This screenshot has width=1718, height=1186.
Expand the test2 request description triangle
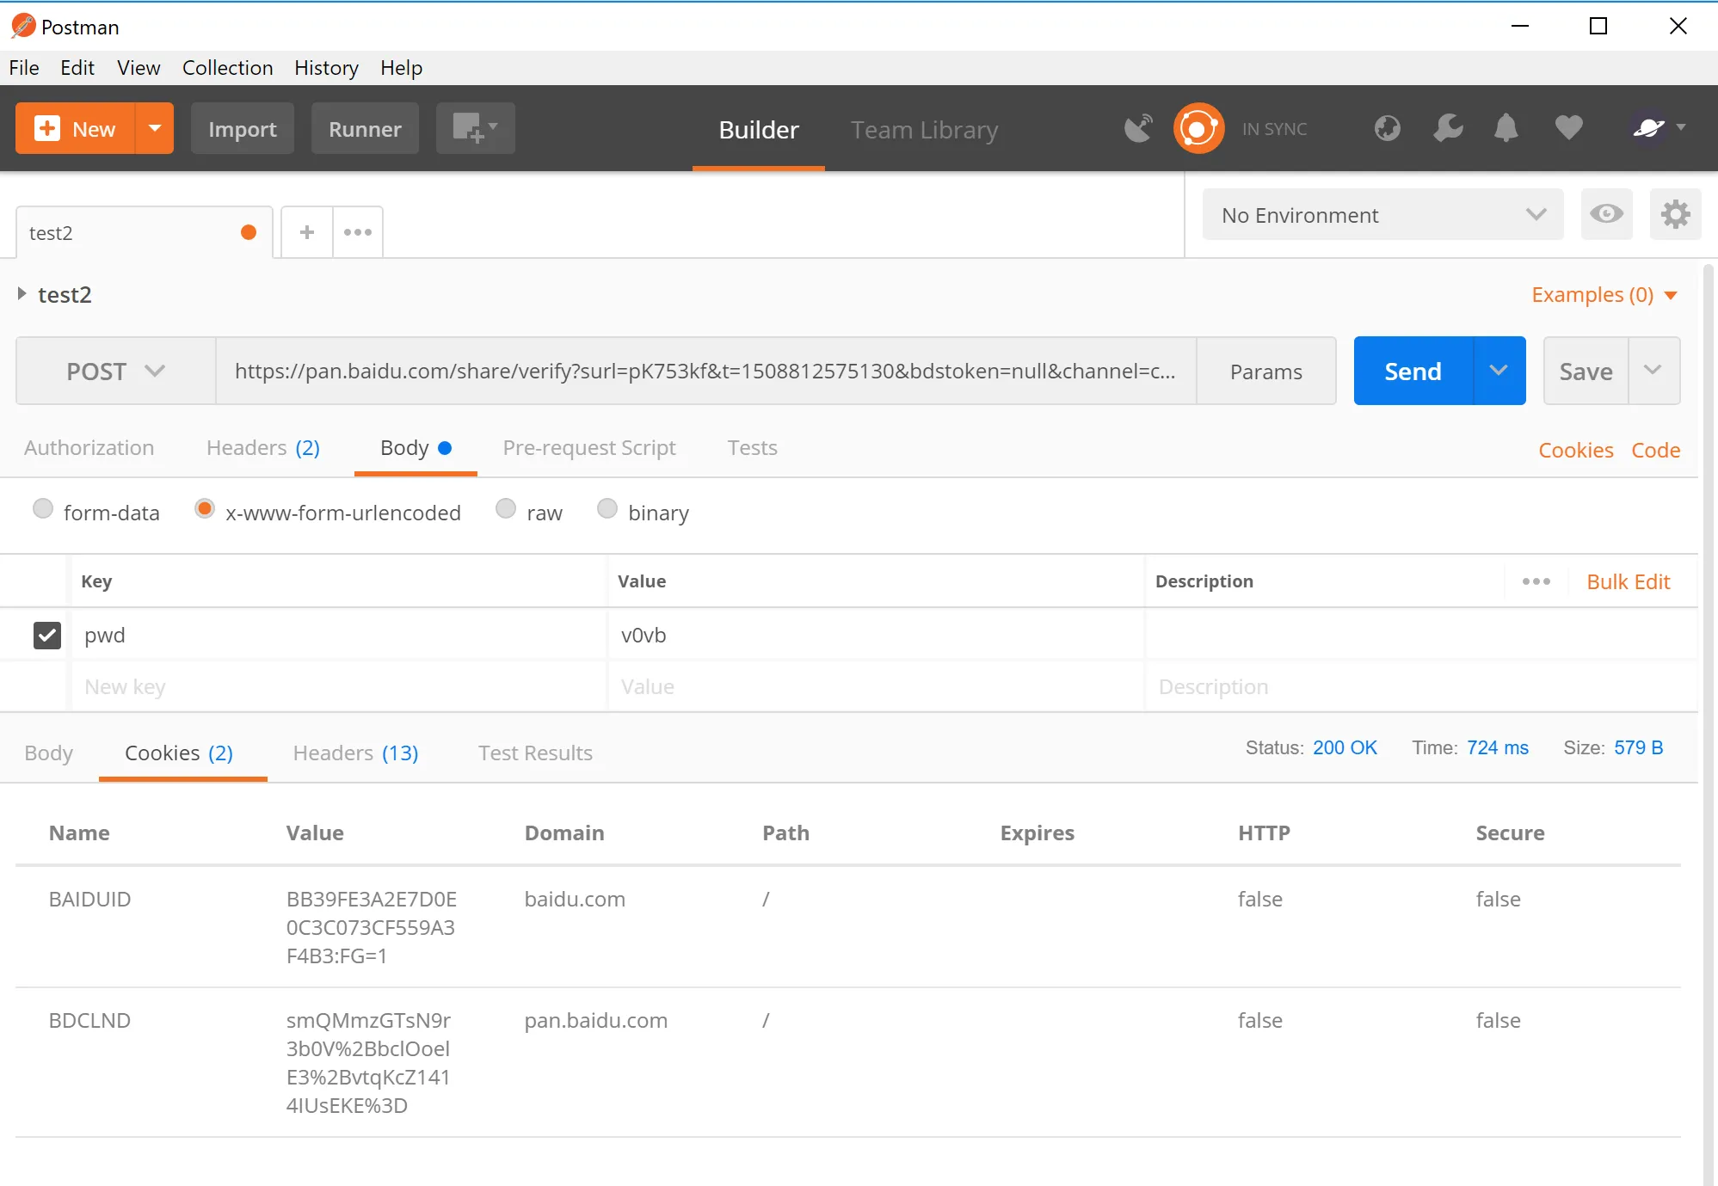(x=22, y=294)
